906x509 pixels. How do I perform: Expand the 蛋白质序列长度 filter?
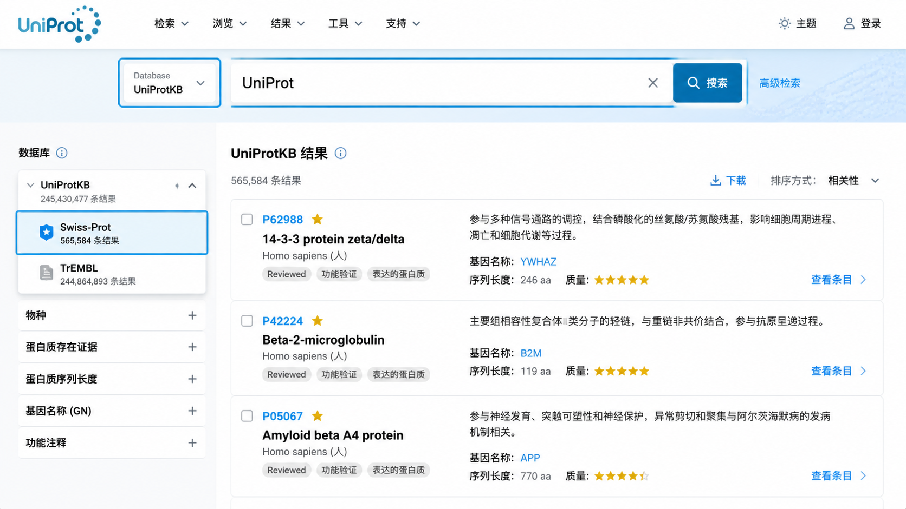point(112,379)
